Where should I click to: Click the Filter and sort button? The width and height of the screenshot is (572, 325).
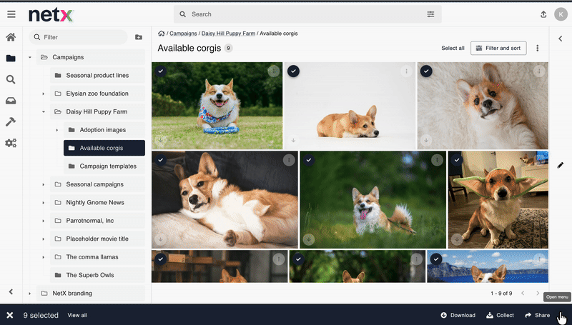[499, 48]
